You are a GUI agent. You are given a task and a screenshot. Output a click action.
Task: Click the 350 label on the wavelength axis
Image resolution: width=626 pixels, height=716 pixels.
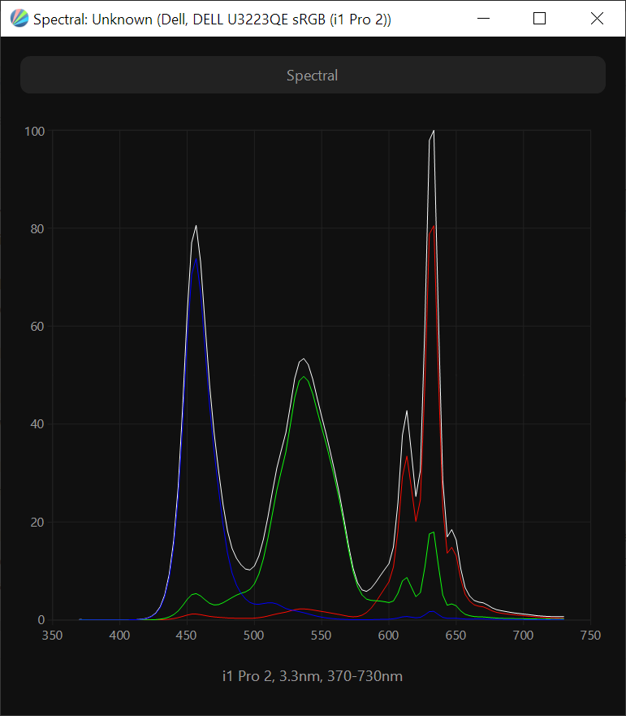point(53,636)
